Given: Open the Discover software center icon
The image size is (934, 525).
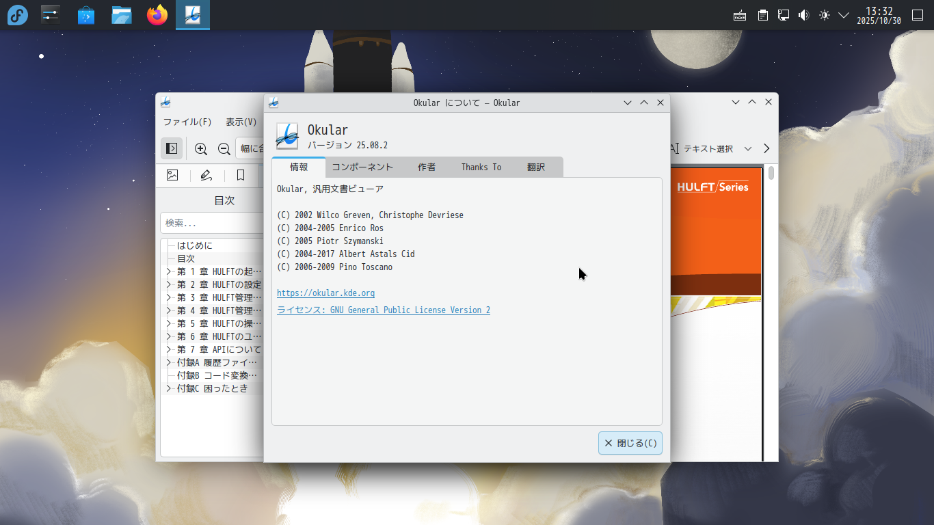Looking at the screenshot, I should pos(86,15).
